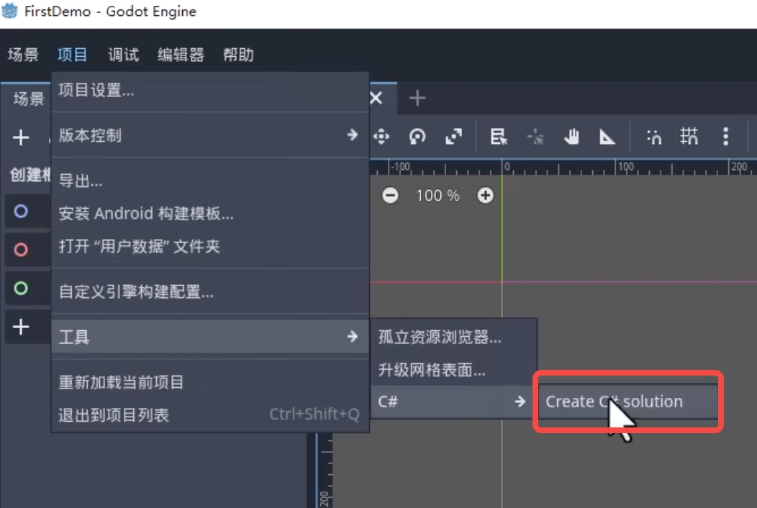Screen dimensions: 757x508
Task: Open the 调试 menu
Action: (122, 54)
